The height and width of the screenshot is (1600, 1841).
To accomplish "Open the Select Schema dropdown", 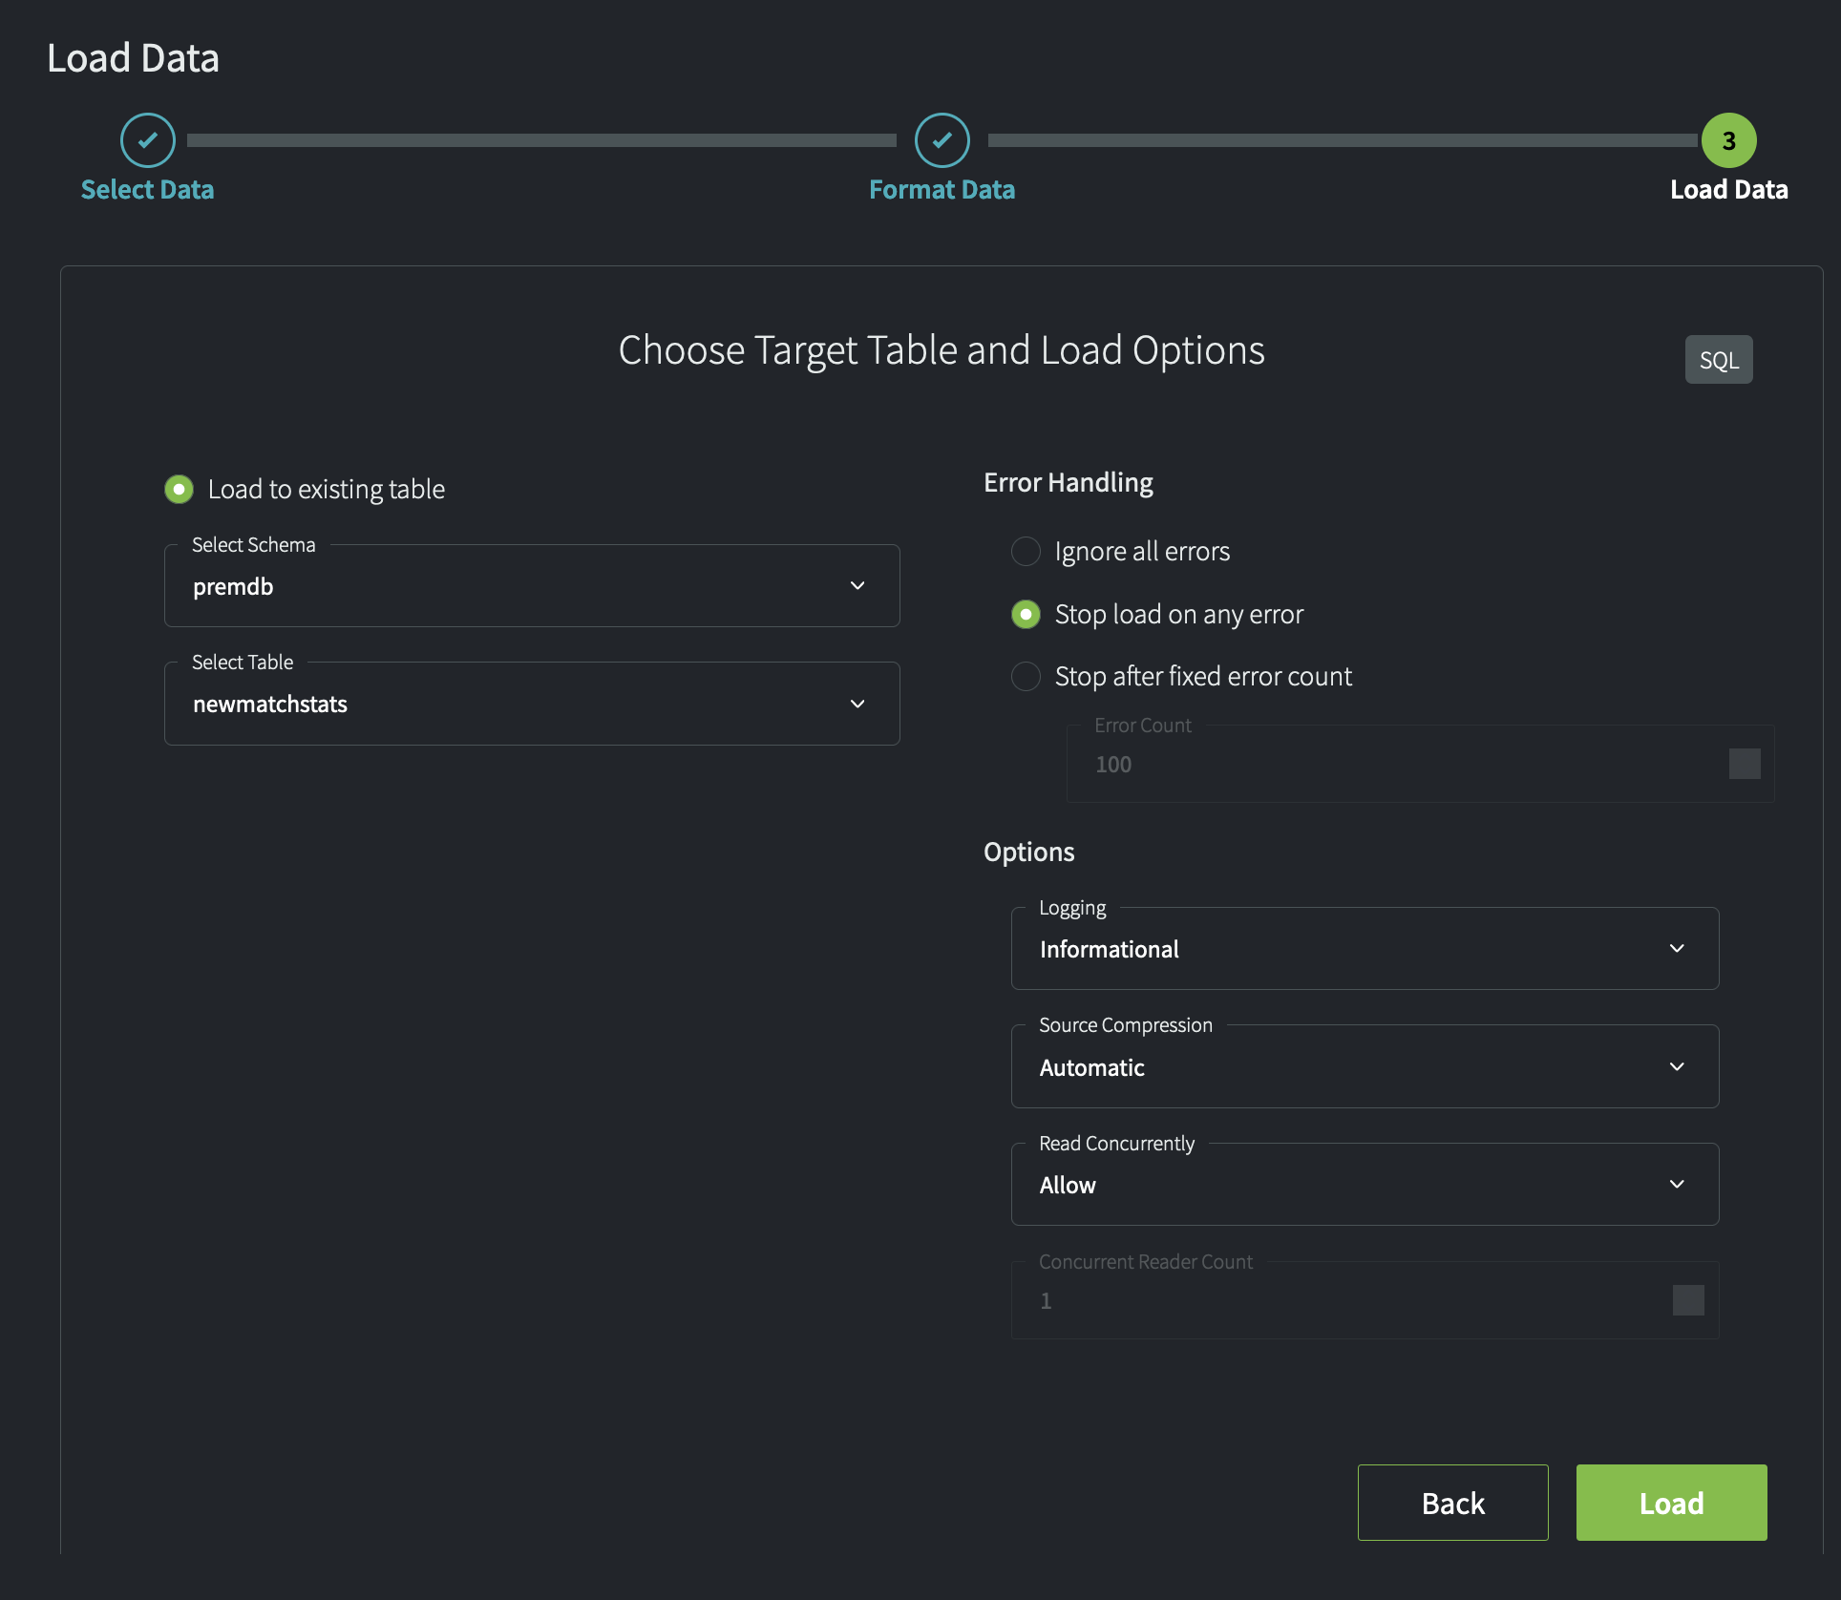I will tap(532, 586).
